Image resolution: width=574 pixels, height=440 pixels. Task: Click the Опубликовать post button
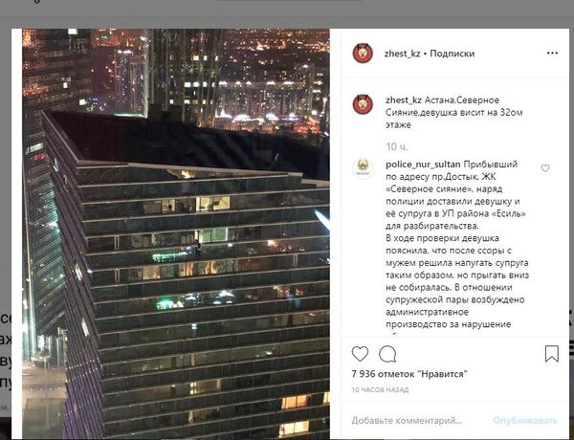pyautogui.click(x=525, y=420)
